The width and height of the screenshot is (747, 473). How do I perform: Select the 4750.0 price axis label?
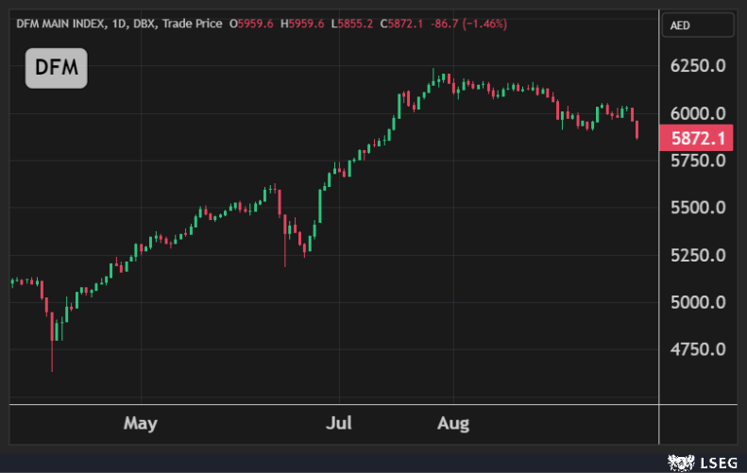pyautogui.click(x=699, y=349)
